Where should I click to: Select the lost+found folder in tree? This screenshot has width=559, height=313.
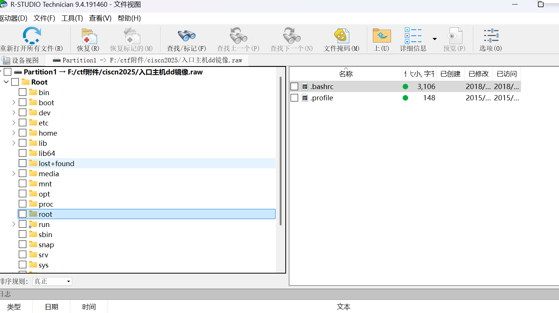coord(56,163)
